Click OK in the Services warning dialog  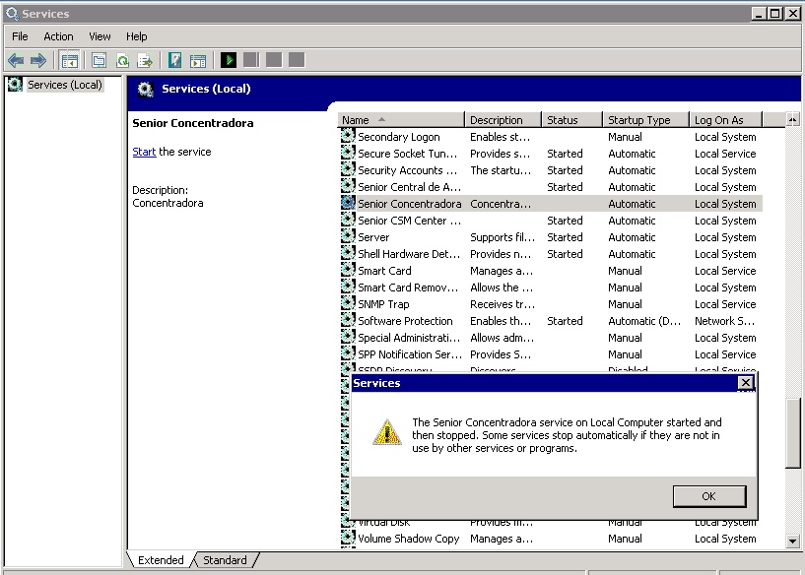708,496
